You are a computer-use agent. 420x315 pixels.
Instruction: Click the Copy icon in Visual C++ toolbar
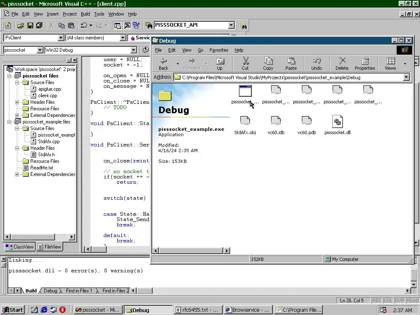[x=62, y=25]
